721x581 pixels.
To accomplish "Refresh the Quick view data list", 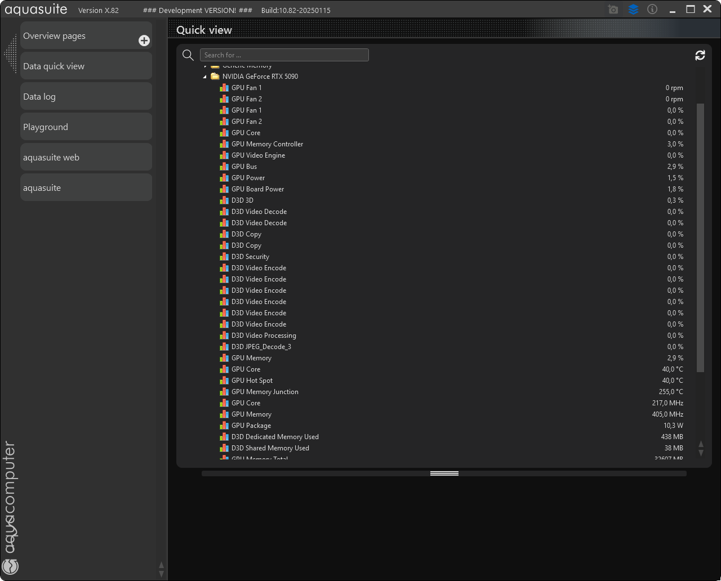I will [x=700, y=55].
